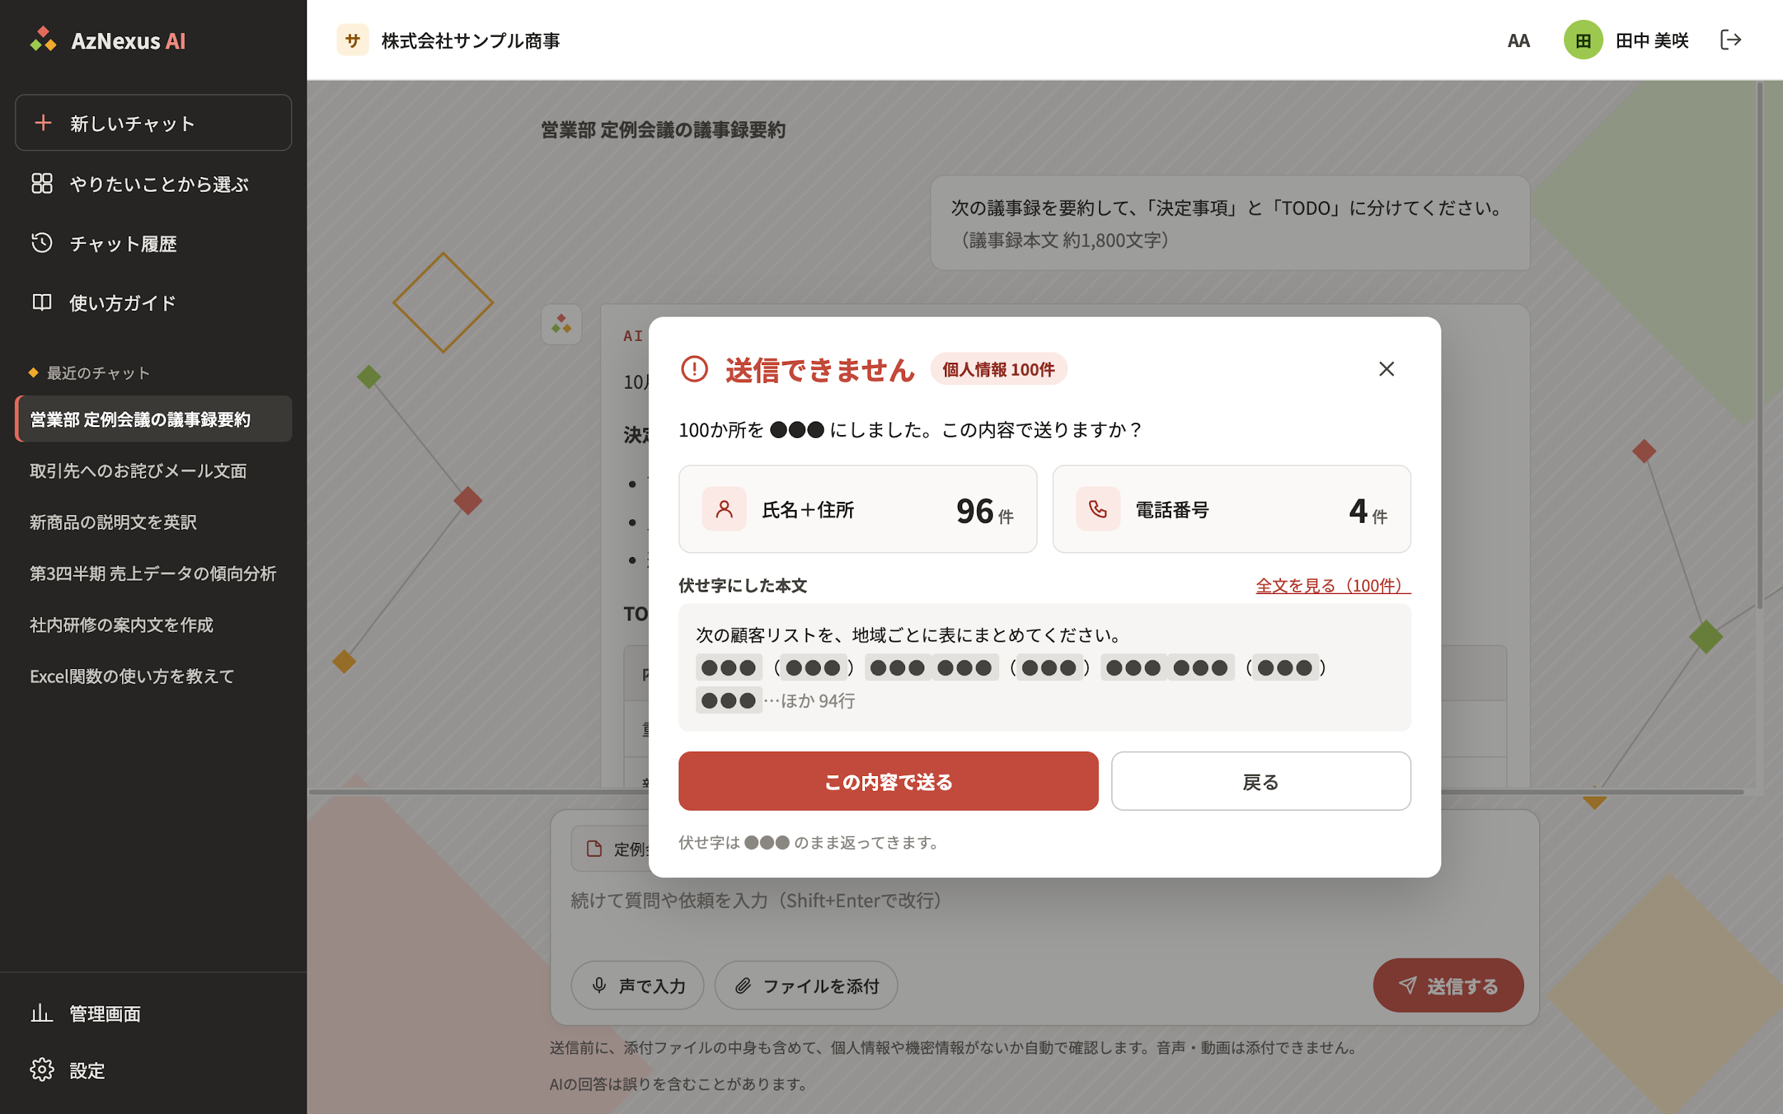Open 管理画面 from sidebar bottom
1783x1114 pixels.
pyautogui.click(x=153, y=1013)
